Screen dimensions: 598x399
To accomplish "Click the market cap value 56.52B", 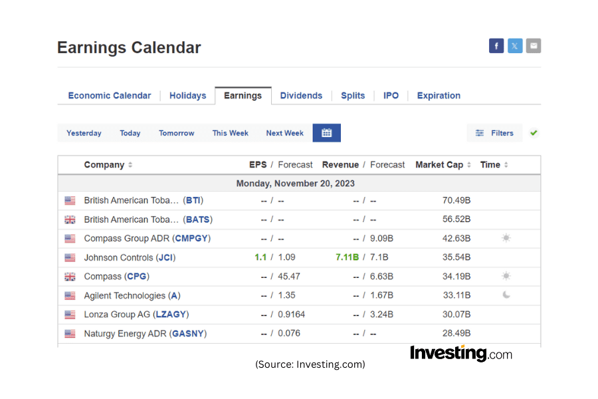I will tap(456, 219).
